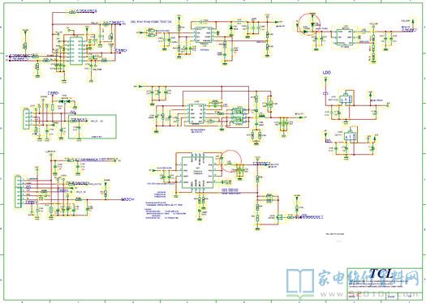
Task: Click the small four-pin connector at middle-left
Action: (x=26, y=119)
